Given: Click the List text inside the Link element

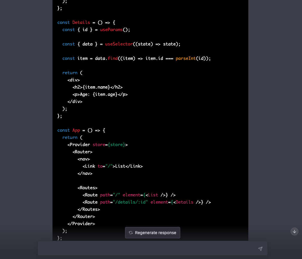Looking at the screenshot, I should pyautogui.click(x=120, y=166).
